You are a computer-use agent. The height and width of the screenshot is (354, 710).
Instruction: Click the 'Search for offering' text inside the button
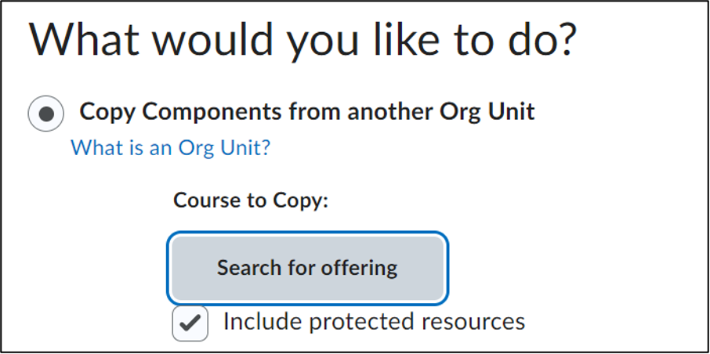pyautogui.click(x=307, y=268)
